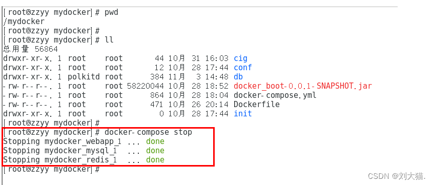
Task: Click Stopping mydocker_mysql_1 line
Action: coord(84,151)
